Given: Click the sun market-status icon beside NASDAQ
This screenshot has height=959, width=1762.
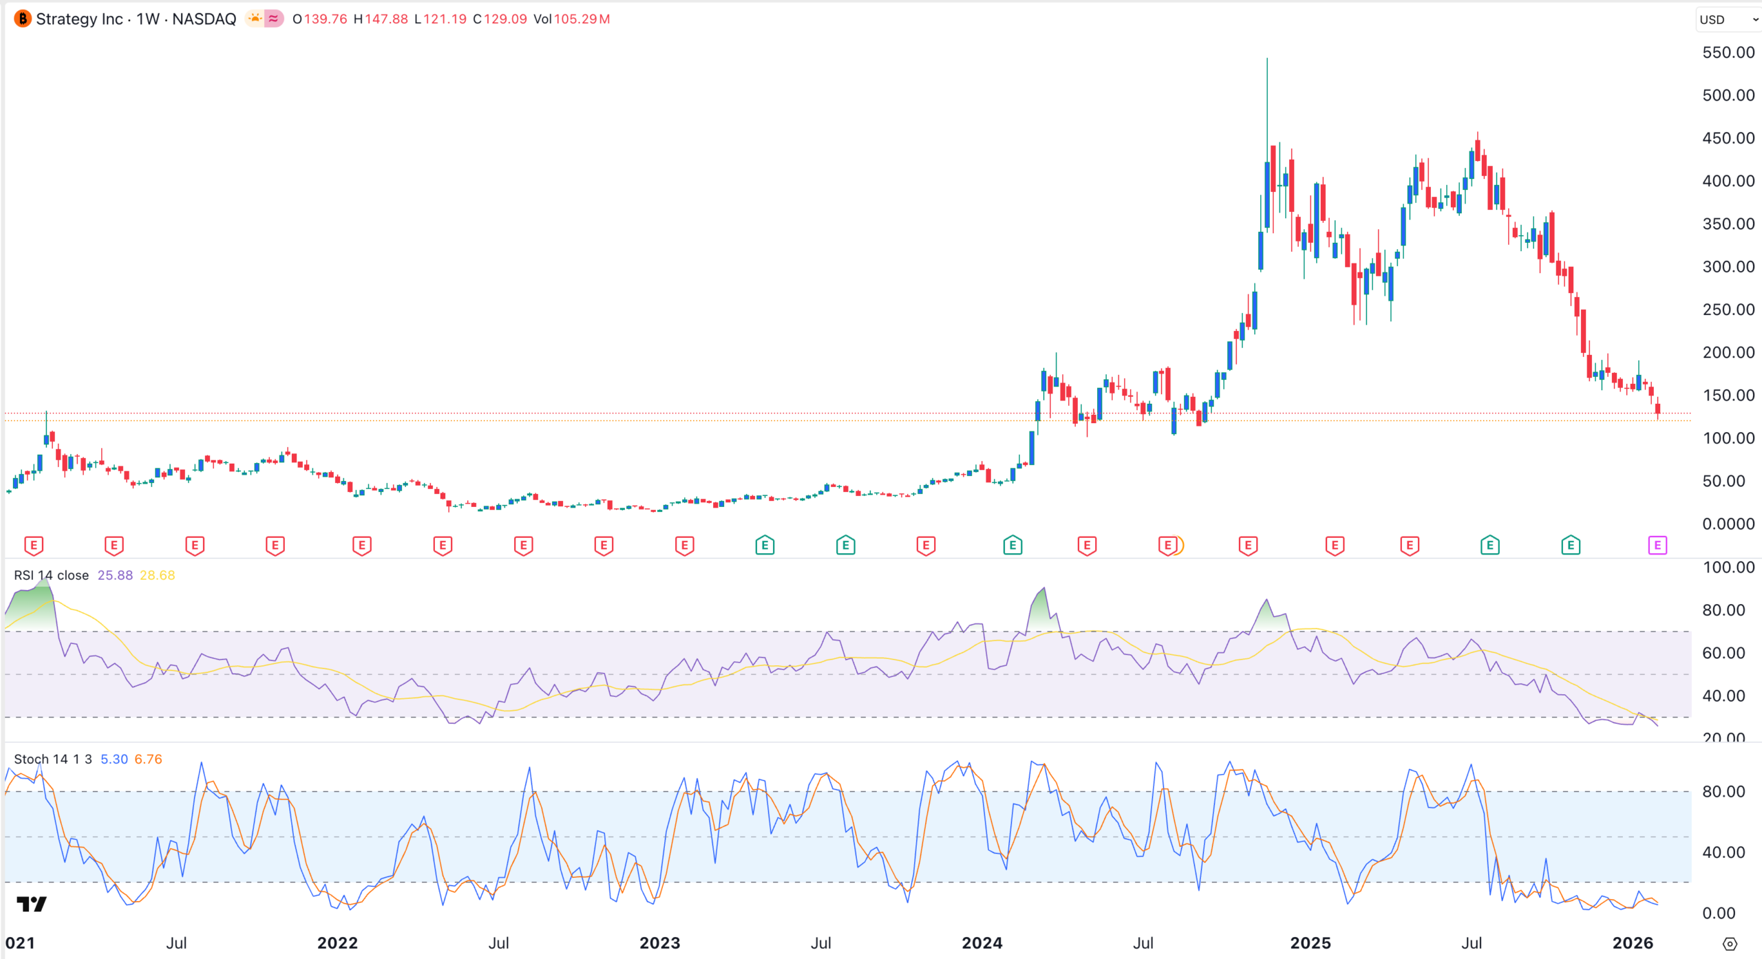Looking at the screenshot, I should pos(255,19).
